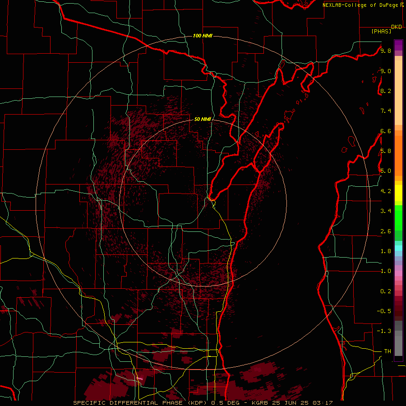Click the pink KDP pixel cluster near bottom
406x406 pixels.
140,378
